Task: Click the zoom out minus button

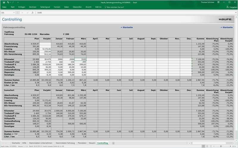Action: (214, 146)
